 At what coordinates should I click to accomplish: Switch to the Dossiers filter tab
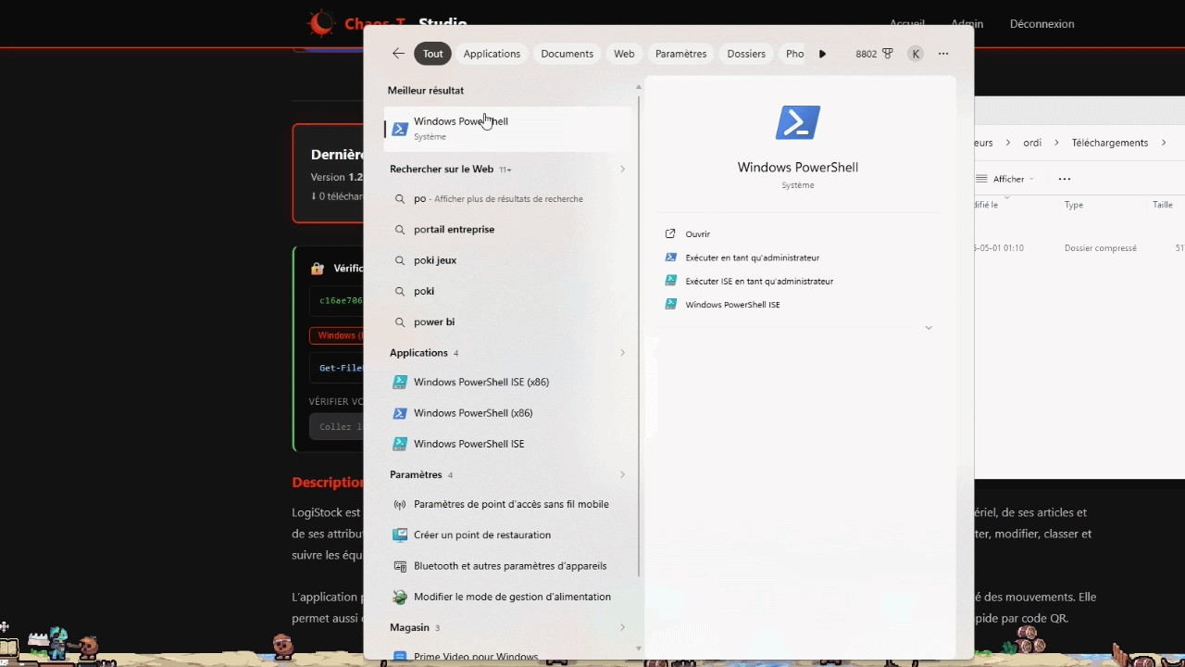pyautogui.click(x=746, y=54)
